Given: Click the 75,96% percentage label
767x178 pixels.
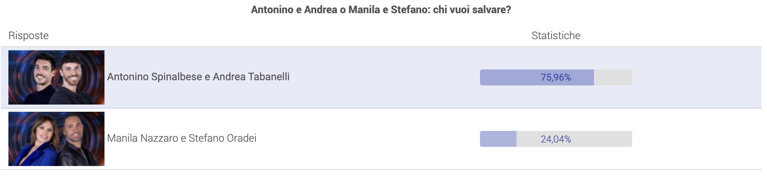Looking at the screenshot, I should coord(556,77).
